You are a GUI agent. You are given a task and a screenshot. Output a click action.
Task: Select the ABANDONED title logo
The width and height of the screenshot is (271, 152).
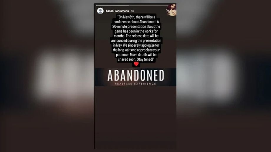[x=136, y=75]
